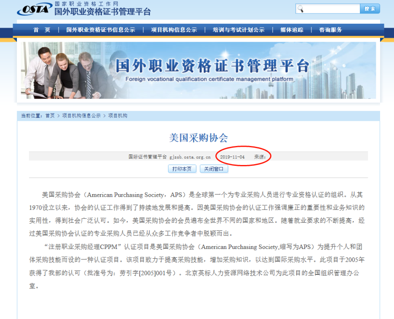Viewport: 394px width, 319px height.
Task: Open 媒体追踪 menu item
Action: pyautogui.click(x=292, y=30)
